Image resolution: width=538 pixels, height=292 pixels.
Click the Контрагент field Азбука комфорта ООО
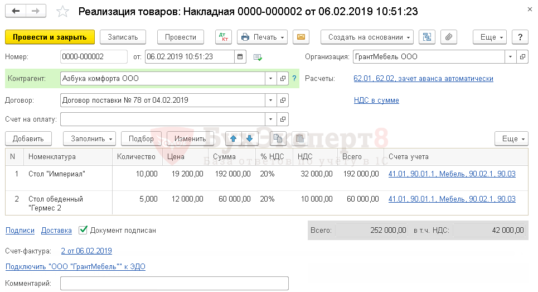[163, 79]
